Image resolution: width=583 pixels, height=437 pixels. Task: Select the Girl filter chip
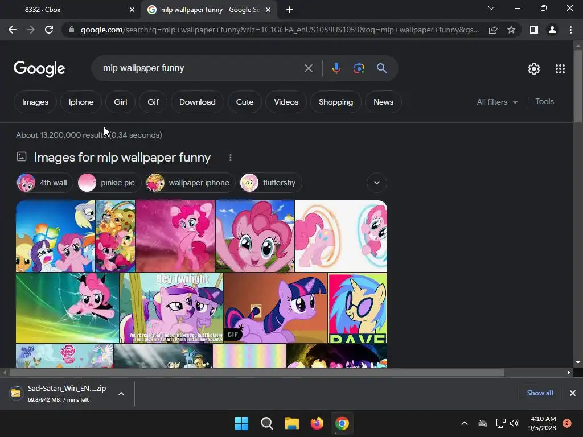[121, 102]
